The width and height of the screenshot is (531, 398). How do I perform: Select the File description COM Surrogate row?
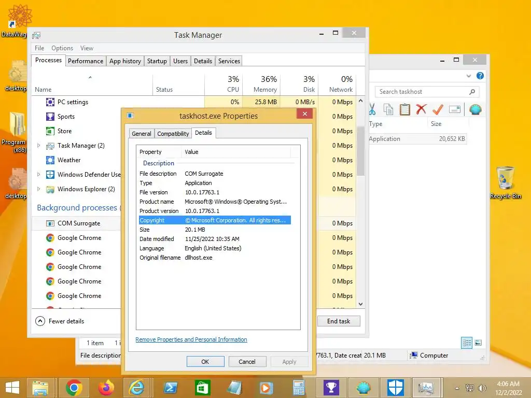(x=215, y=174)
